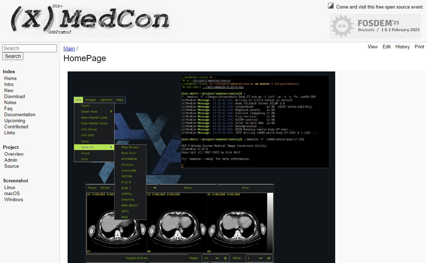Open the macOS screenshot link
Screen dimensions: 427x263
12,193
